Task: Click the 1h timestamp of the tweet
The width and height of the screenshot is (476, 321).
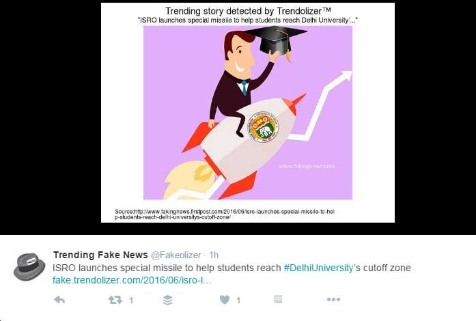Action: (214, 255)
